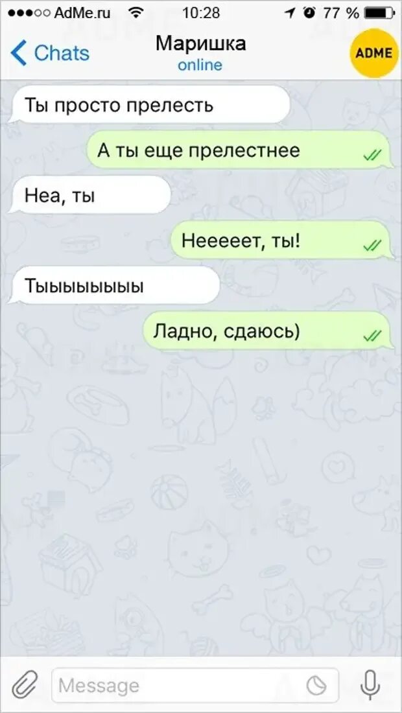
Task: Select the 'Нееееет, ты!' message bubble
Action: 281,240
